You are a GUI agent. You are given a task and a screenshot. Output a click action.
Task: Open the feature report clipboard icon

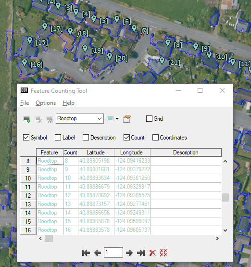coord(127,119)
